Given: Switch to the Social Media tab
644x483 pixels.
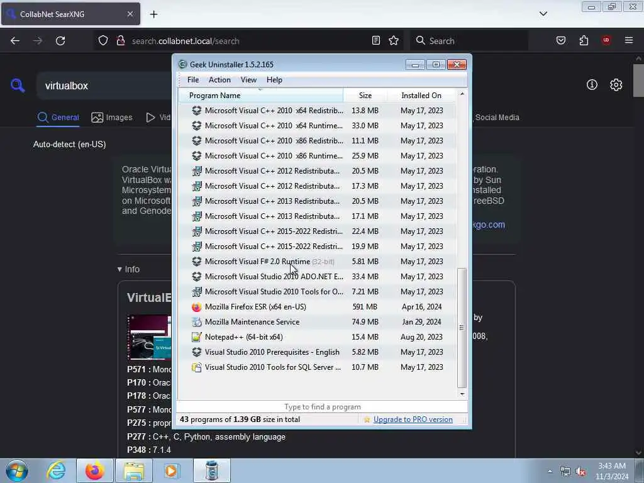Looking at the screenshot, I should click(x=497, y=118).
